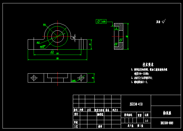Screen dimensions: 183x131
Task: Click the Ø65 toleranced diameter label
Action: [x=43, y=47]
